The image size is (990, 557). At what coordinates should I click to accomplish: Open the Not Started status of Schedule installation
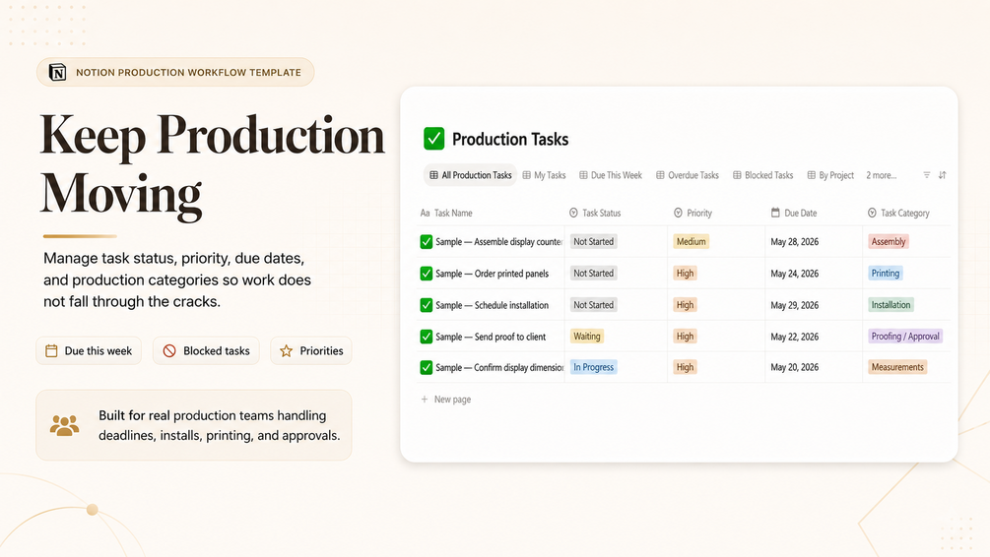[x=593, y=305]
